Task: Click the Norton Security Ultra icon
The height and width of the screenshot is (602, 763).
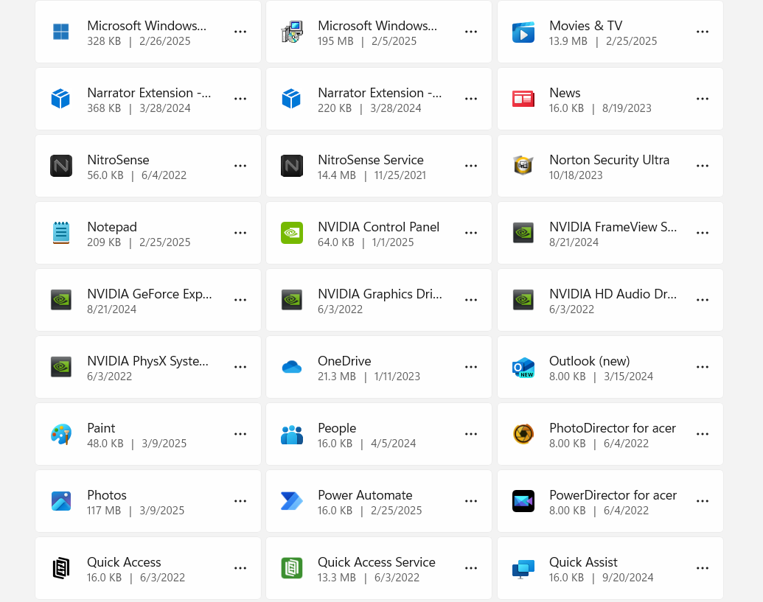Action: tap(523, 166)
